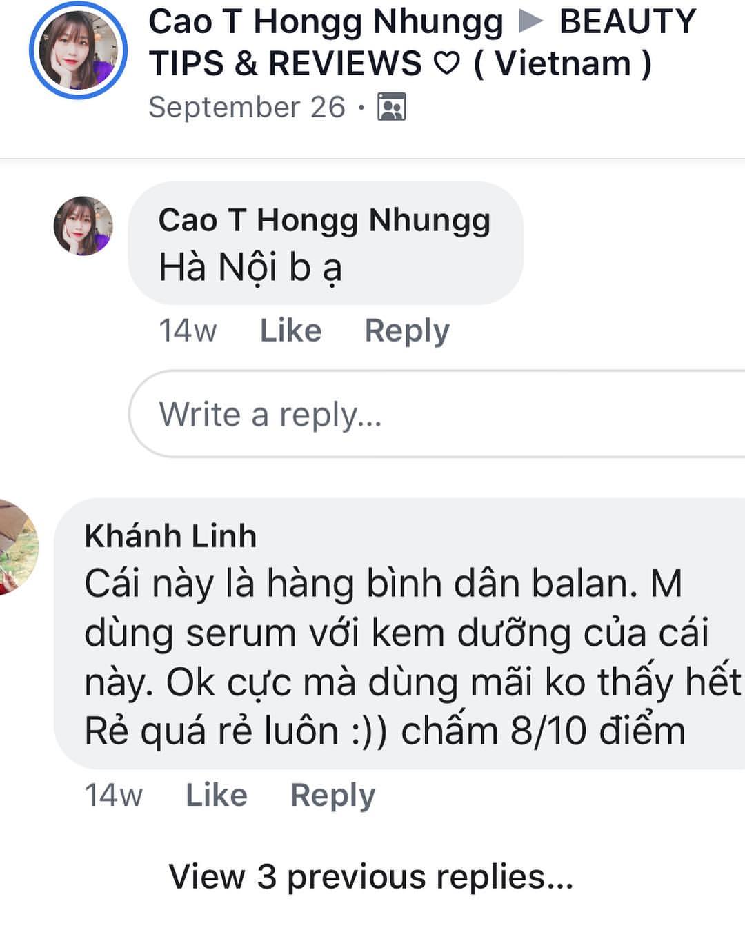The height and width of the screenshot is (928, 745).
Task: Click the September 26 post date
Action: pos(246,108)
